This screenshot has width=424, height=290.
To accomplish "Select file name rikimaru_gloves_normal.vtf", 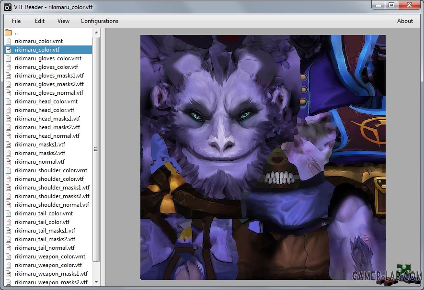I will click(x=49, y=93).
